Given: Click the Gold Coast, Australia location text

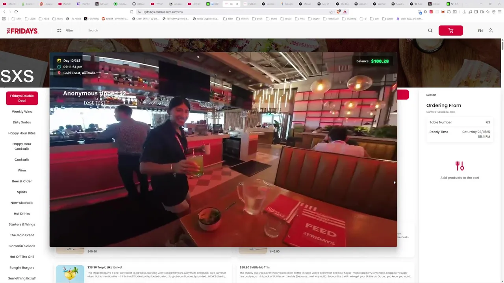Looking at the screenshot, I should 79,73.
